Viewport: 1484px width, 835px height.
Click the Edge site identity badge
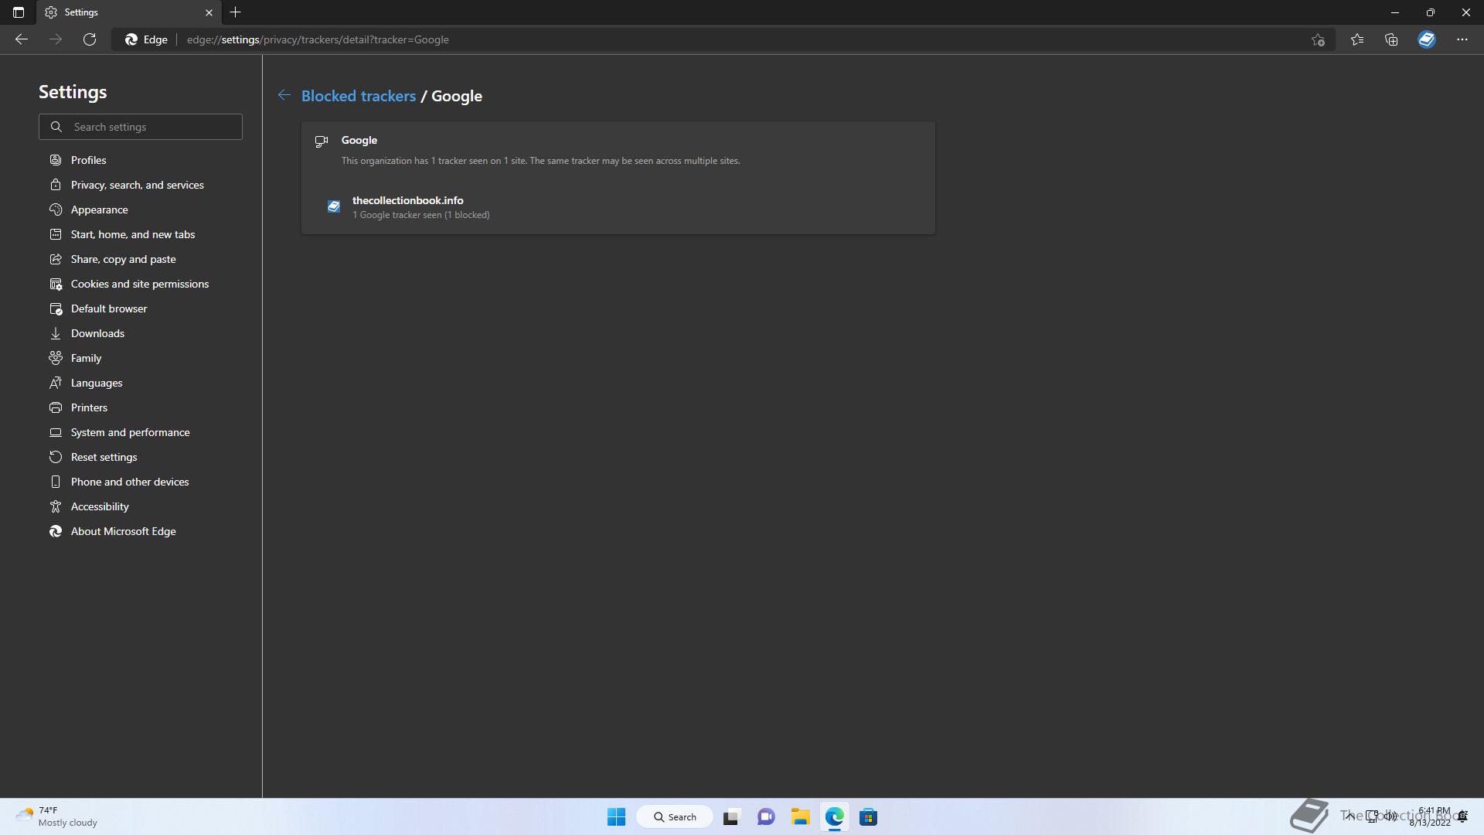pos(146,39)
